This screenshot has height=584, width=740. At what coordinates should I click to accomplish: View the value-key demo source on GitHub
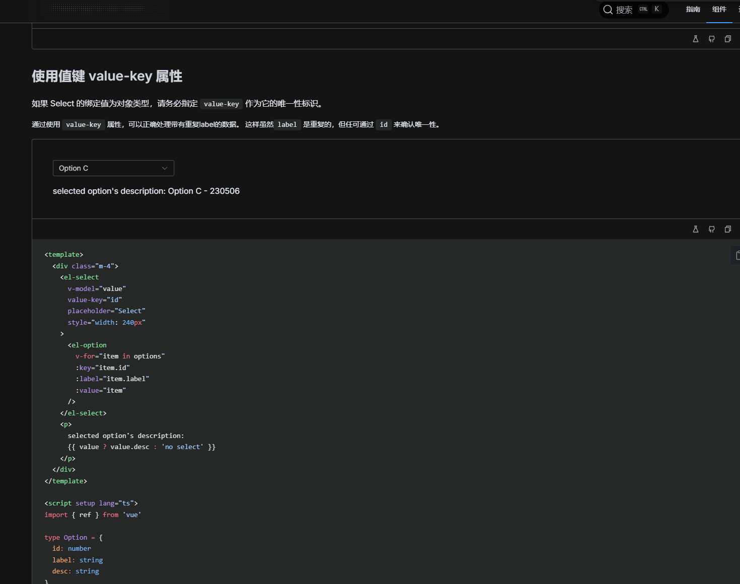point(712,229)
